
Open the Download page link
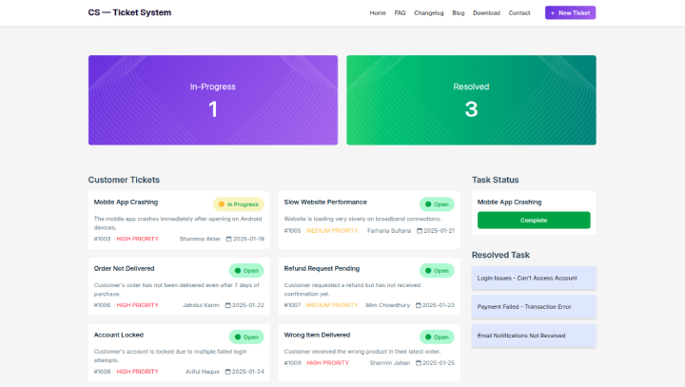(486, 13)
